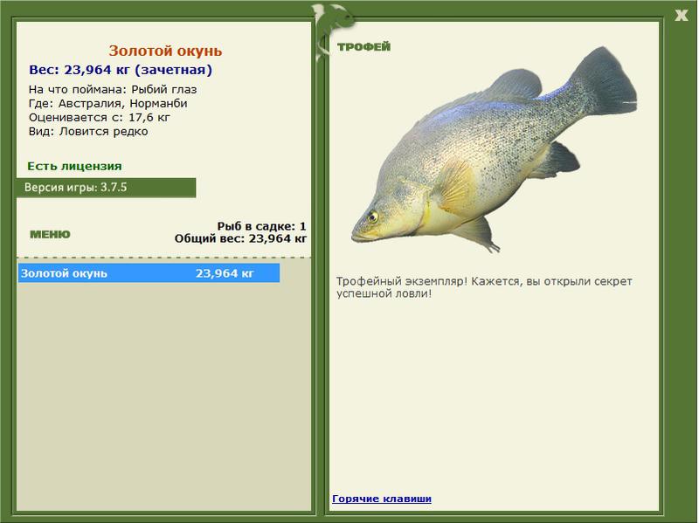Click 'Оценивается с: 17,6 кг' text
Image resolution: width=699 pixels, height=523 pixels.
[x=100, y=118]
